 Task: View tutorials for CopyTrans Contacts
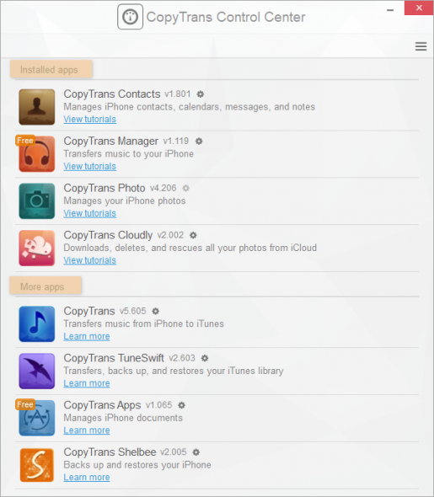tap(89, 119)
